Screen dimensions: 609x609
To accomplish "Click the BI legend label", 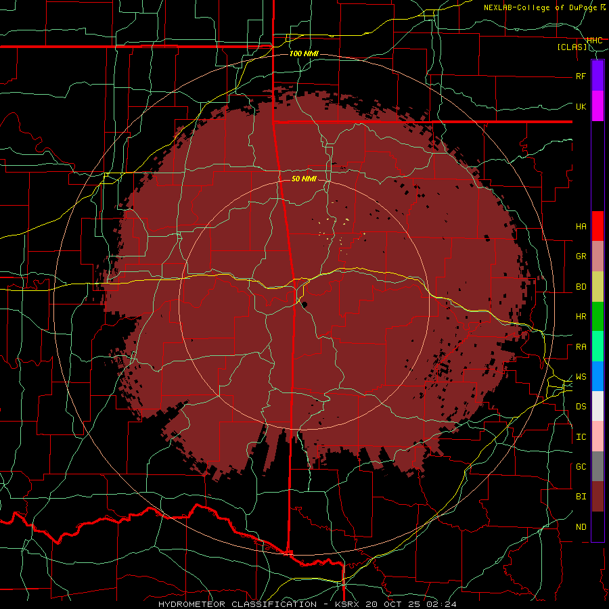I will [x=581, y=497].
